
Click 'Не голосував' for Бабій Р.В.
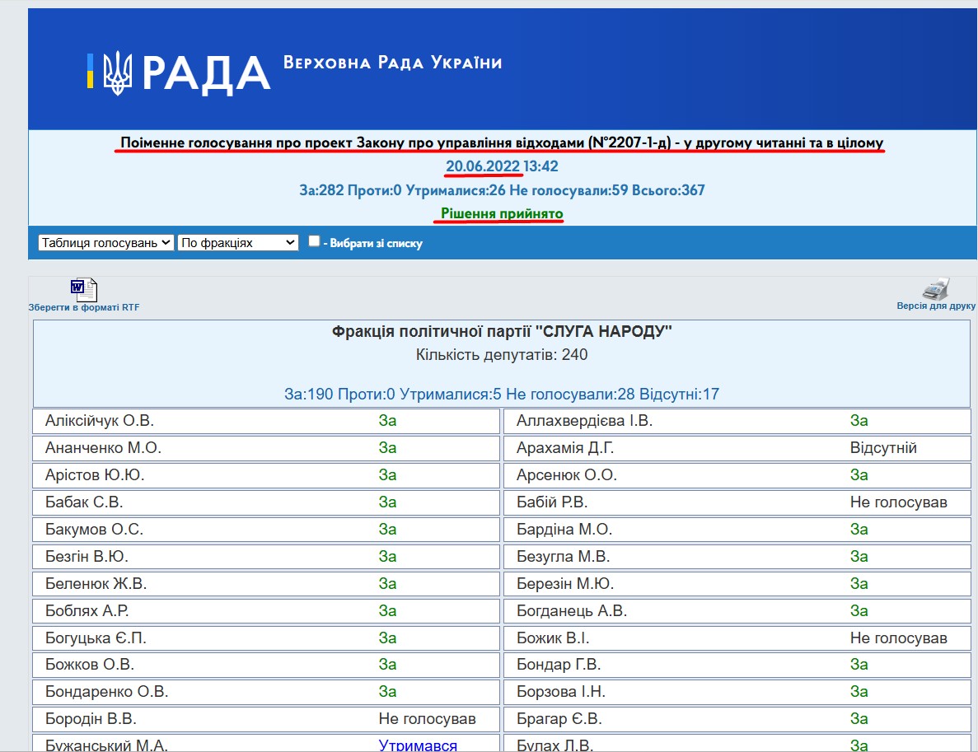(899, 502)
